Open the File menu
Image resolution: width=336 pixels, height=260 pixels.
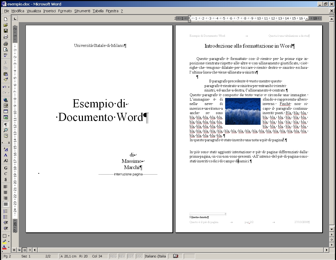[7, 11]
